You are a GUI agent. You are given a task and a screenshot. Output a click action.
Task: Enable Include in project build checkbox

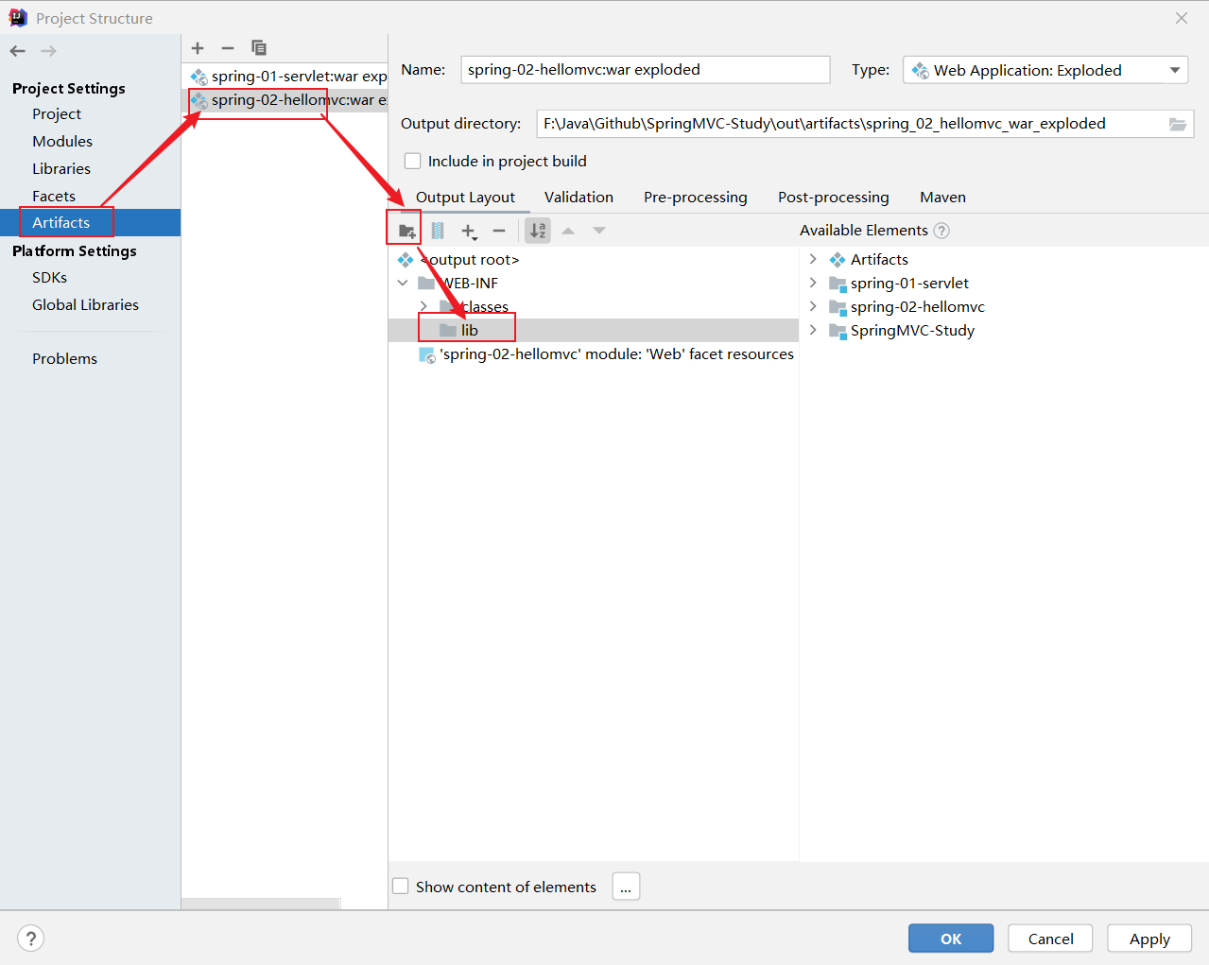click(413, 162)
